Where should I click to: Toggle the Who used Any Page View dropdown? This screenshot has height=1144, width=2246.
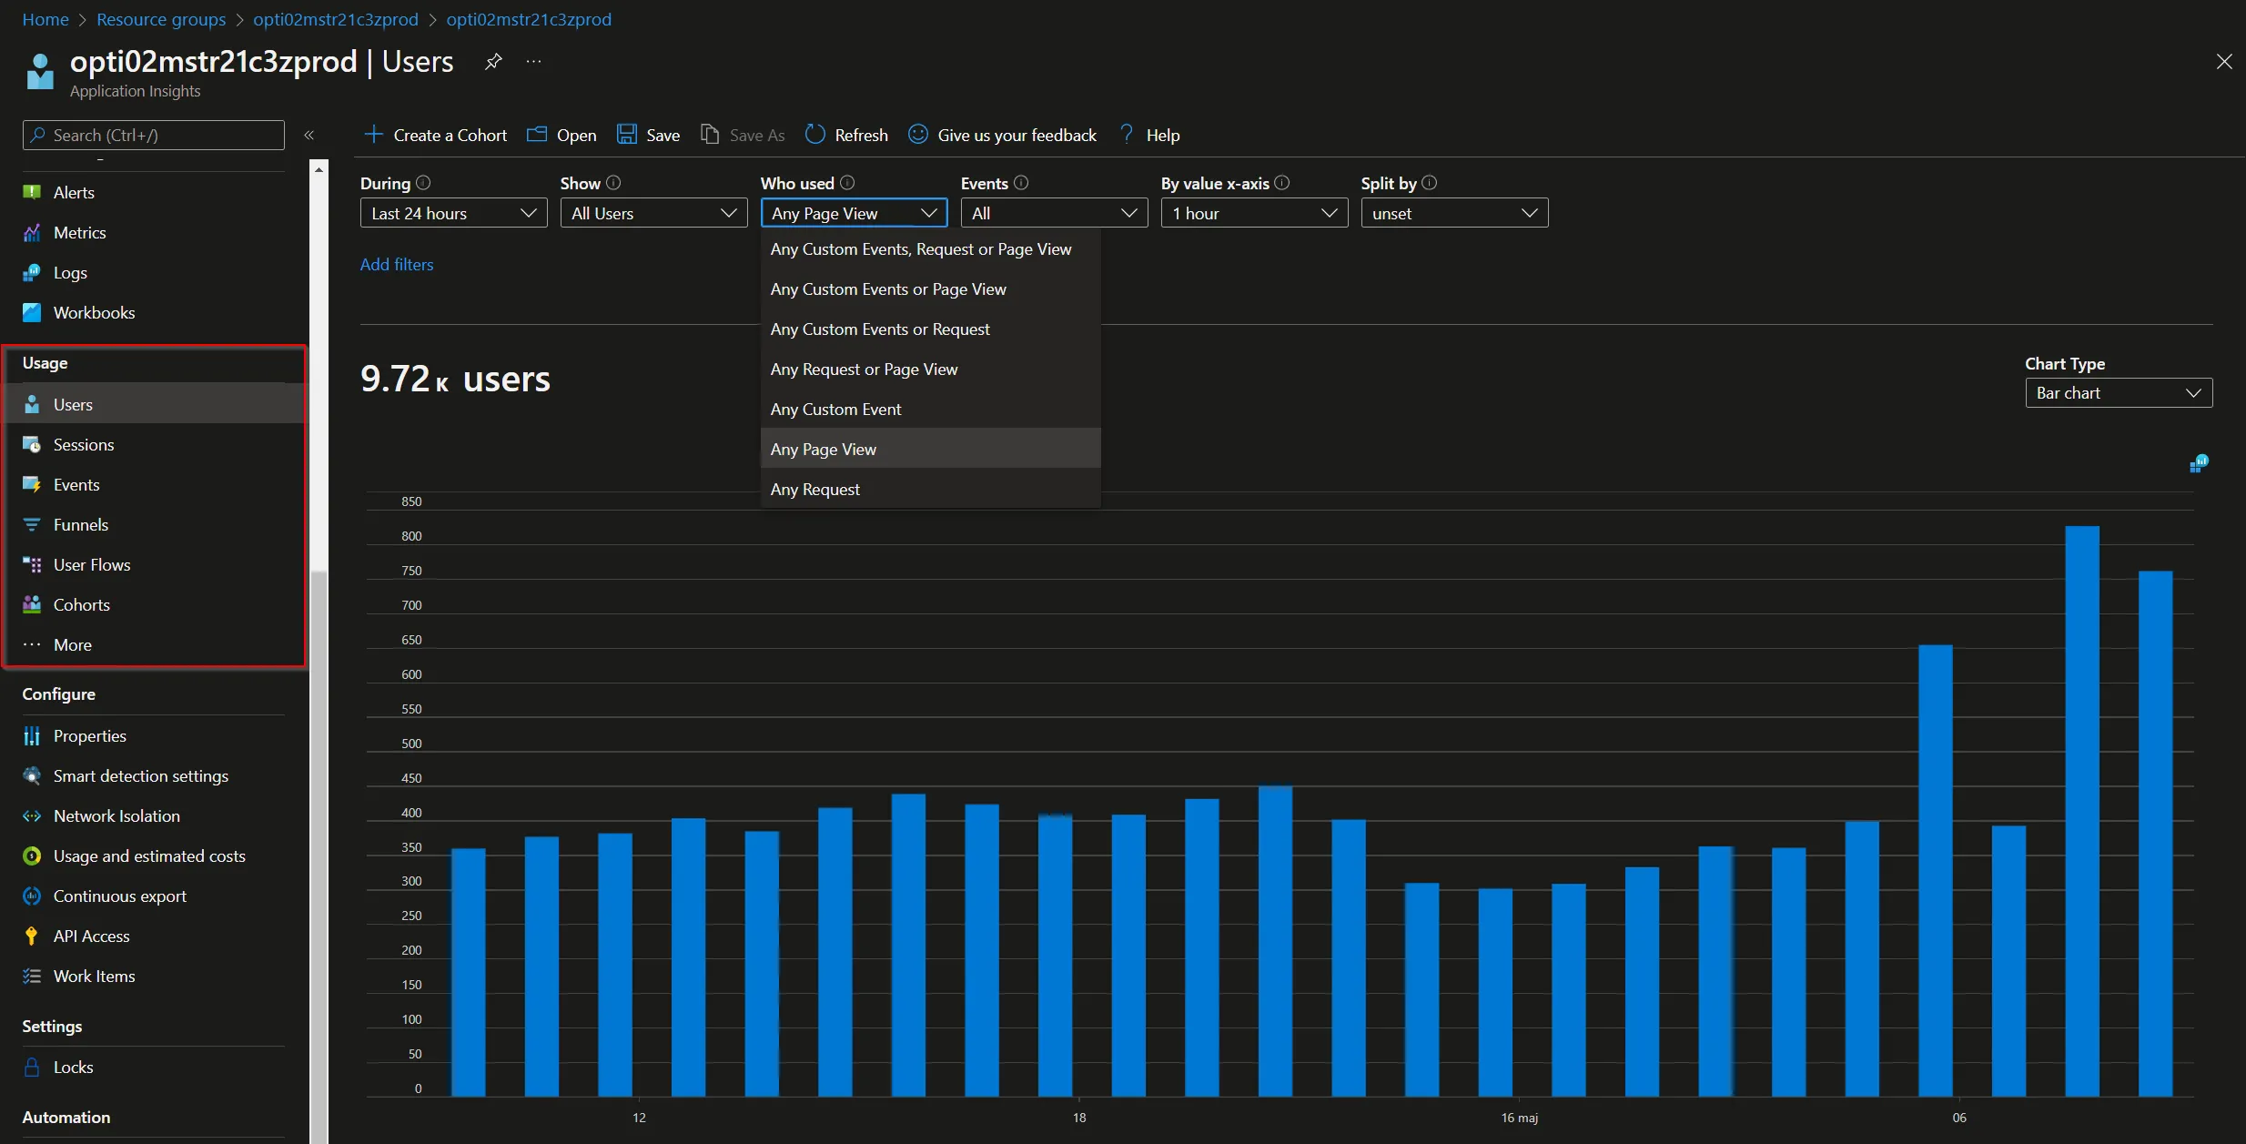[x=854, y=213]
